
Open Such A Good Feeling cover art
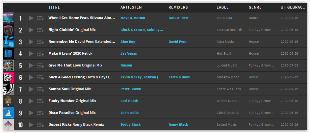coord(8,77)
